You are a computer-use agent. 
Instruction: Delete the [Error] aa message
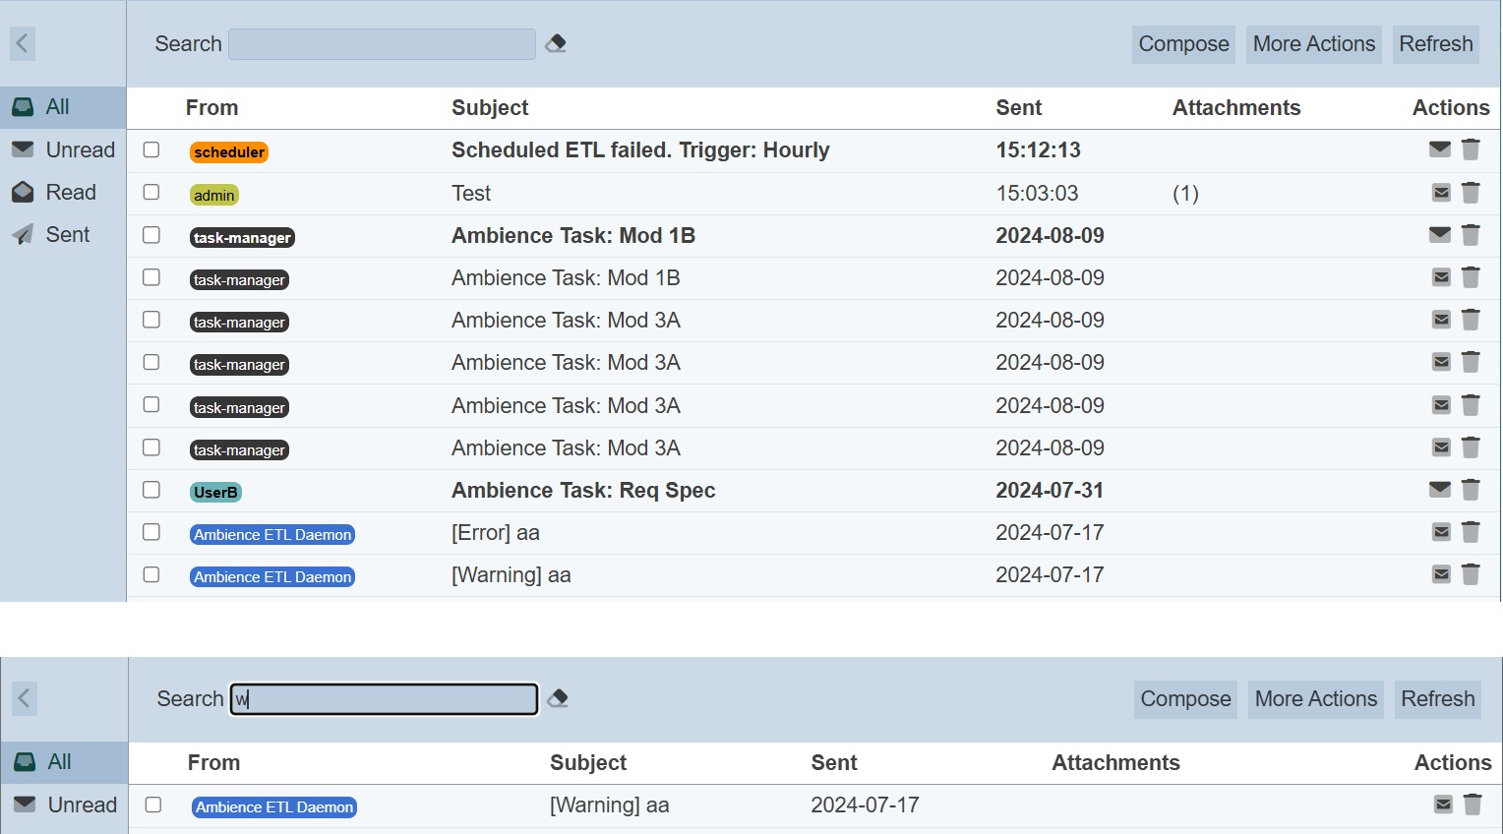point(1471,532)
